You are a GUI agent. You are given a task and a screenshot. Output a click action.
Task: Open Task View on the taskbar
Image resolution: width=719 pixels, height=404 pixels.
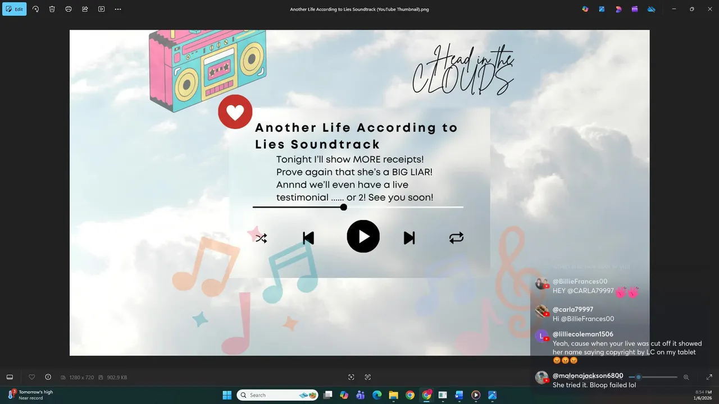pyautogui.click(x=328, y=395)
